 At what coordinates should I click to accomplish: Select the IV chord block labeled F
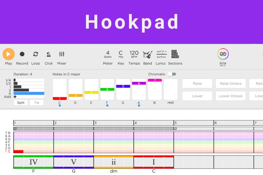34,162
